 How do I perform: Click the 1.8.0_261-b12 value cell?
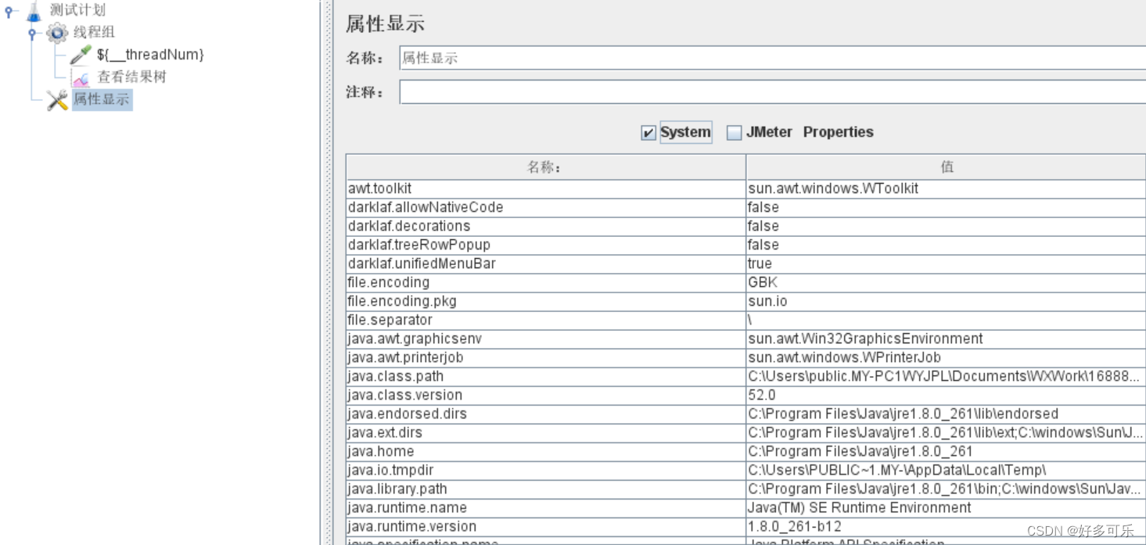click(946, 526)
